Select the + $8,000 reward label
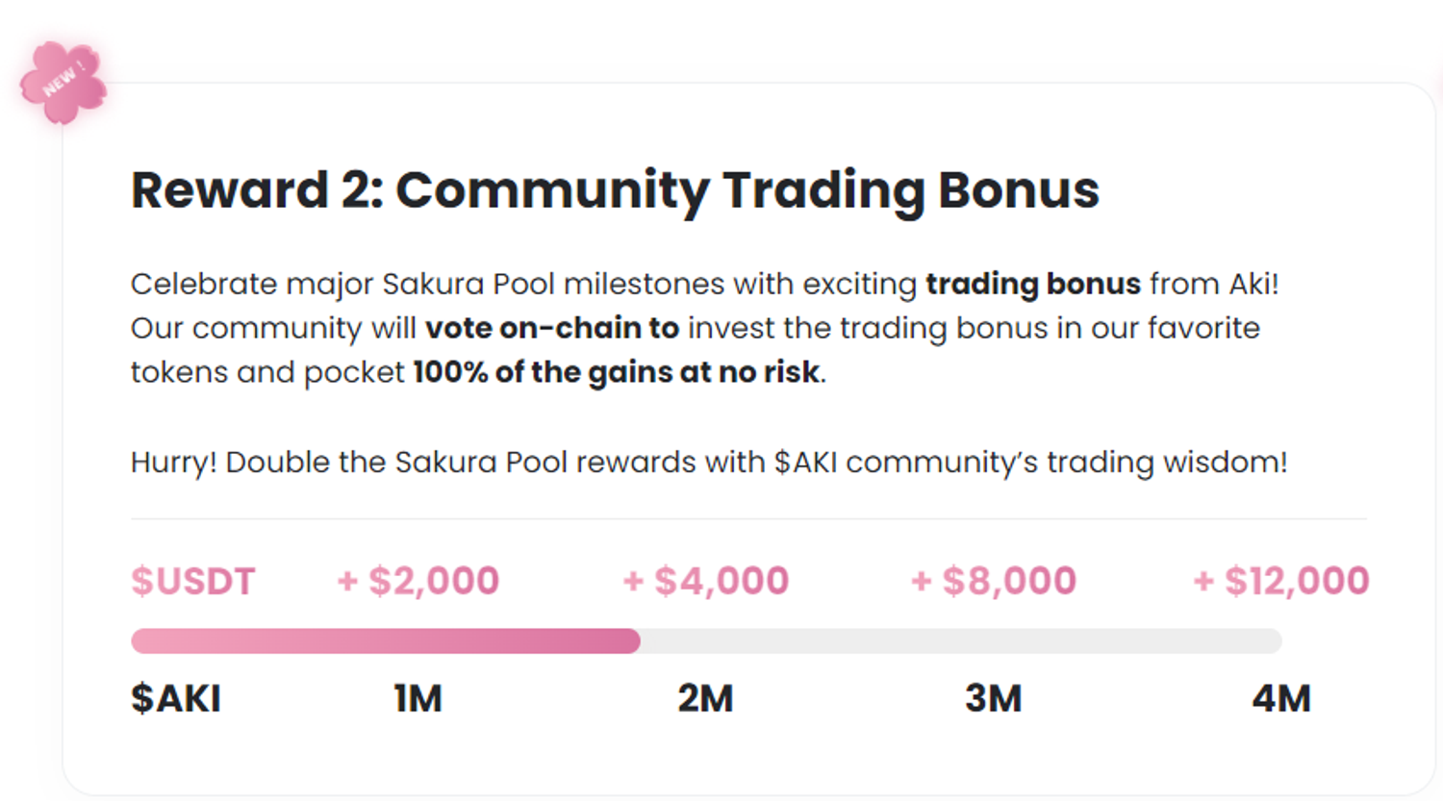Image resolution: width=1443 pixels, height=801 pixels. tap(994, 581)
